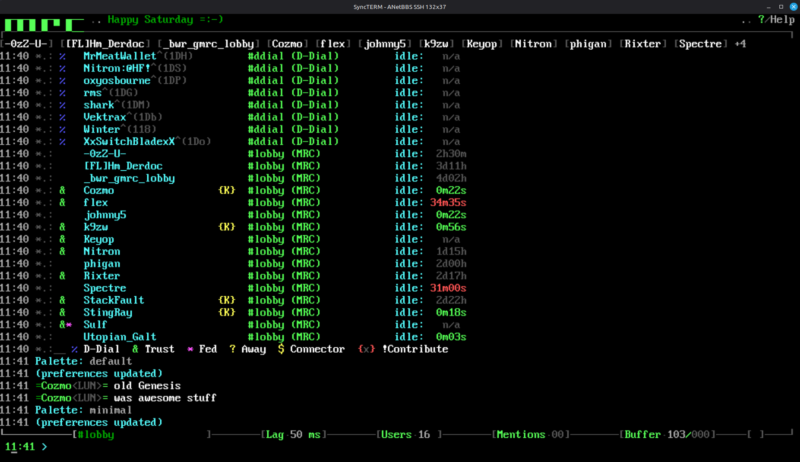Select the Spectre user tab
Screen dimensions: 800x462
(x=701, y=44)
